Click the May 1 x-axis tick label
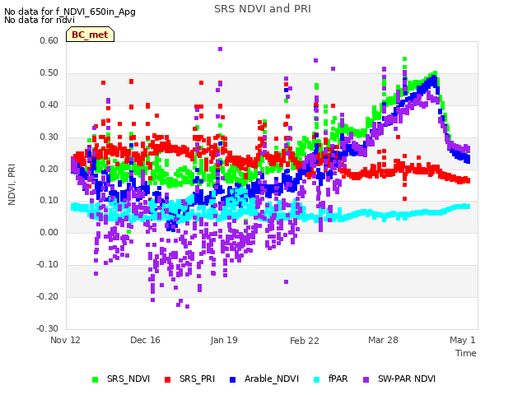The image size is (527, 395). point(463,340)
